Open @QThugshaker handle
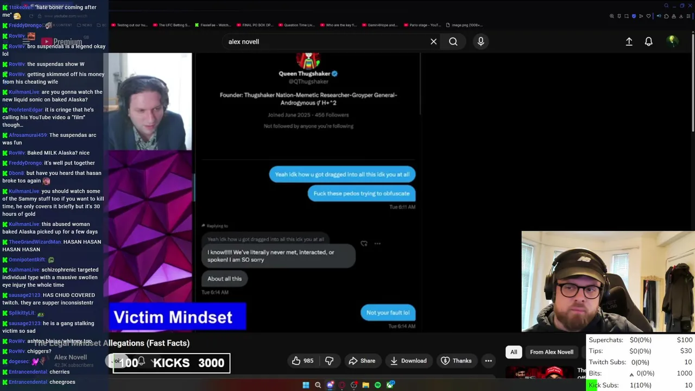 pos(308,81)
